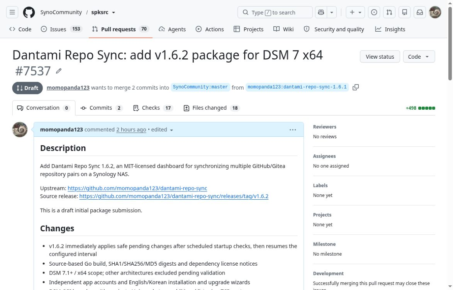Open the upstream dantami-repo-sync repository link
The width and height of the screenshot is (453, 290).
tap(137, 188)
